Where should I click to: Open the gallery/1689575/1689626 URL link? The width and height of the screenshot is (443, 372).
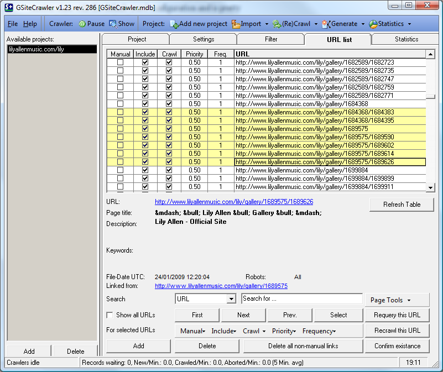(x=234, y=202)
